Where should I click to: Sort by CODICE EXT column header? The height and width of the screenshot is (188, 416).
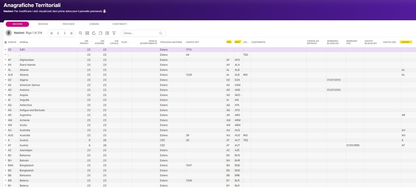tap(192, 42)
